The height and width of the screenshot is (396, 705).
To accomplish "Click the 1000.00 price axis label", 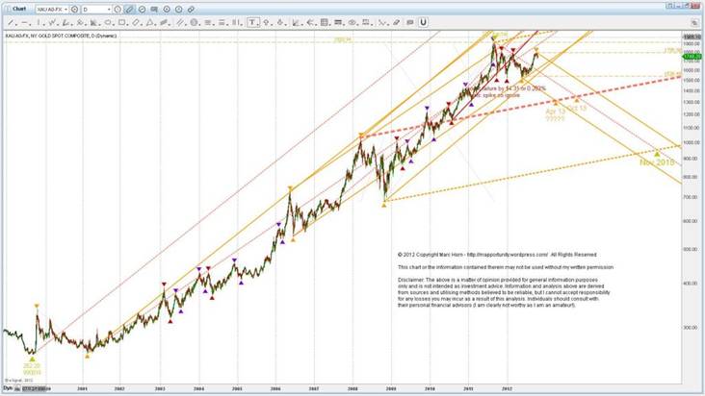I will (692, 142).
